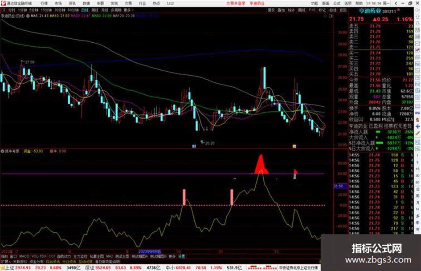Click the 交易未登录 status text

point(236,4)
